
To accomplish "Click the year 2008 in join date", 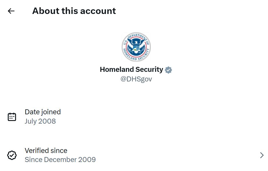I will pyautogui.click(x=47, y=121).
